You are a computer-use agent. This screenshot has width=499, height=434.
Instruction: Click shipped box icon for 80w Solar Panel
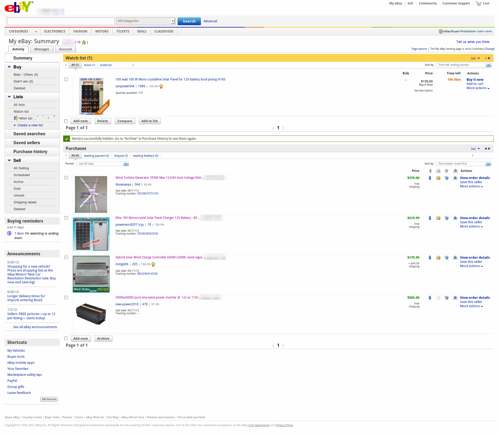coord(438,218)
